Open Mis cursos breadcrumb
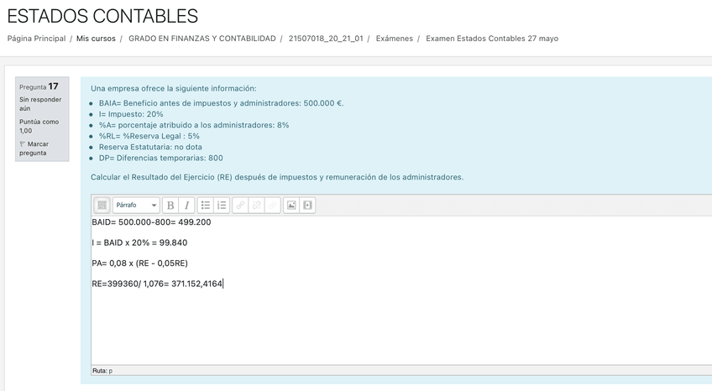 96,39
